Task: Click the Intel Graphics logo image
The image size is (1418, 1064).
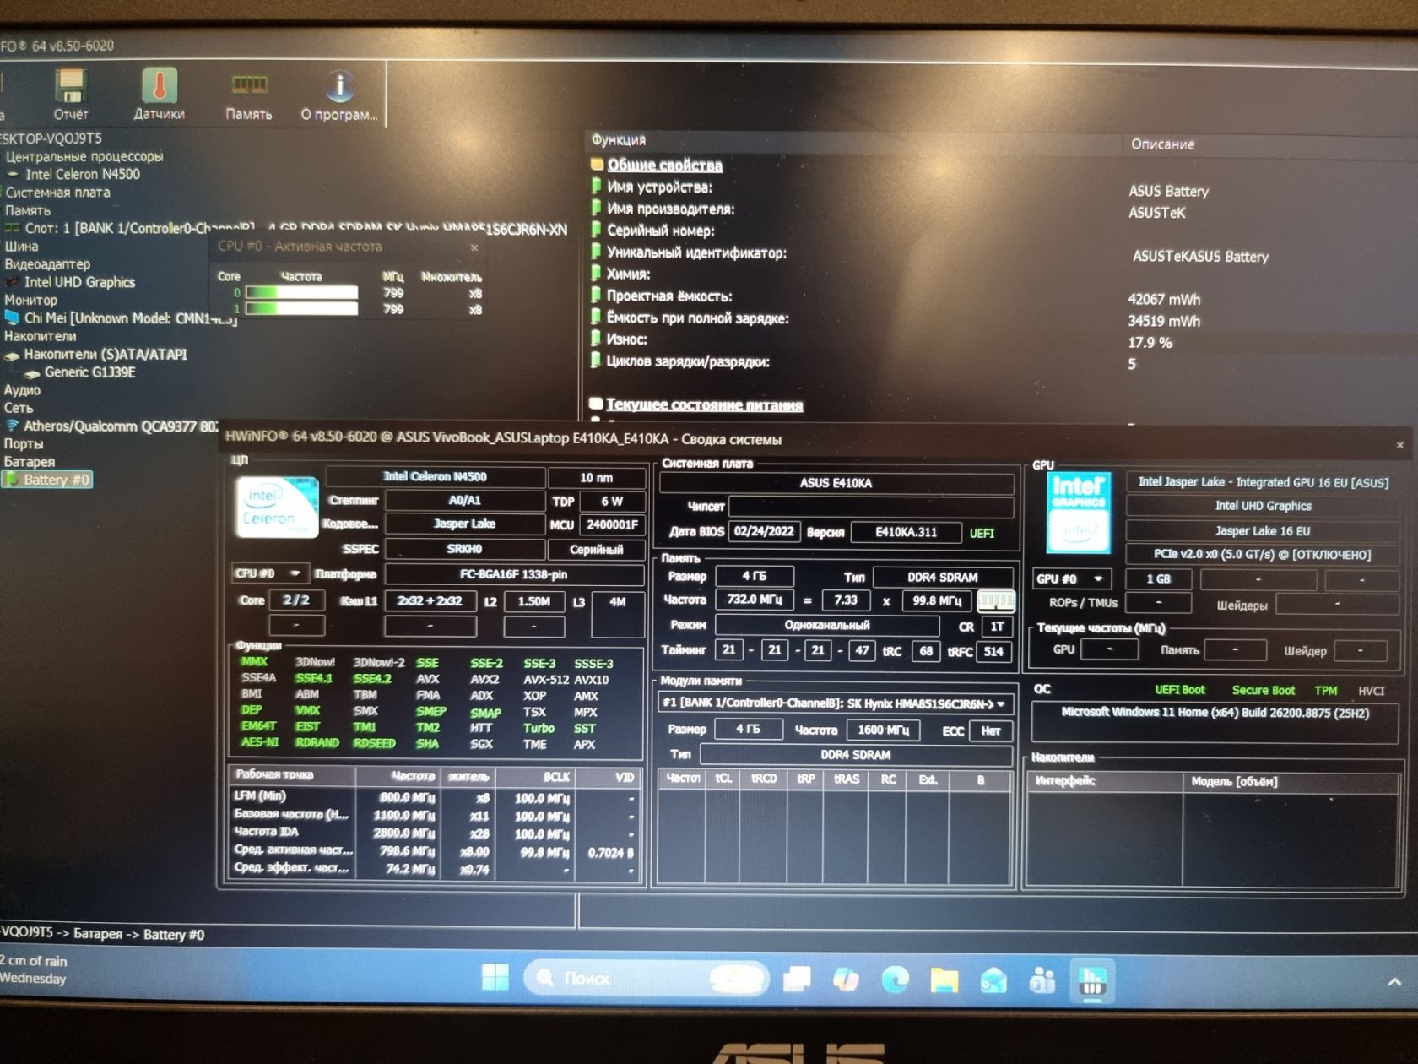Action: 1078,513
